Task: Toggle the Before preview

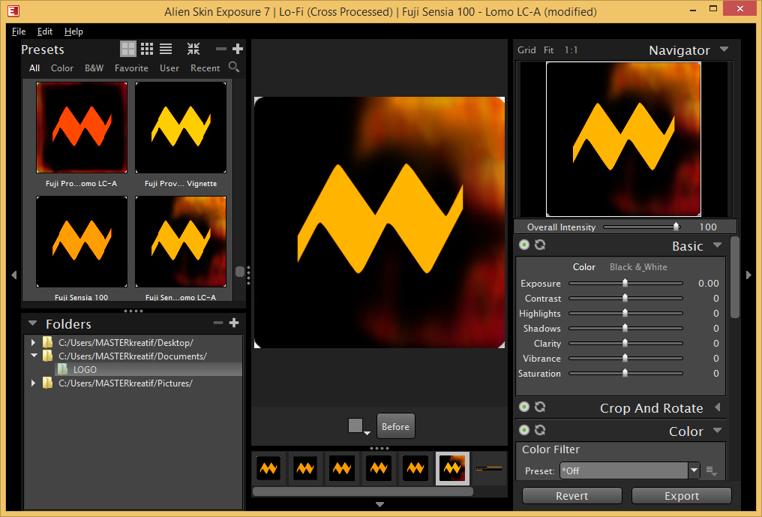Action: click(395, 426)
